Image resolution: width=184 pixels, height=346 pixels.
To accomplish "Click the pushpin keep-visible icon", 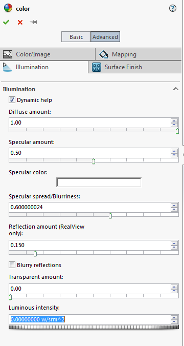I will 33,22.
